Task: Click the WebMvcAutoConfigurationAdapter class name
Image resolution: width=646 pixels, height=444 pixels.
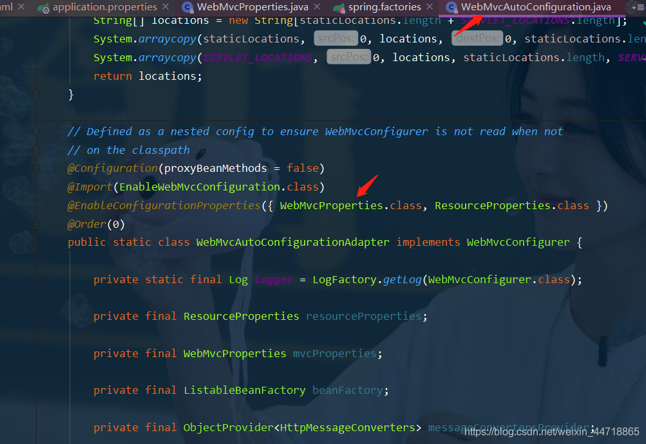Action: pyautogui.click(x=292, y=242)
